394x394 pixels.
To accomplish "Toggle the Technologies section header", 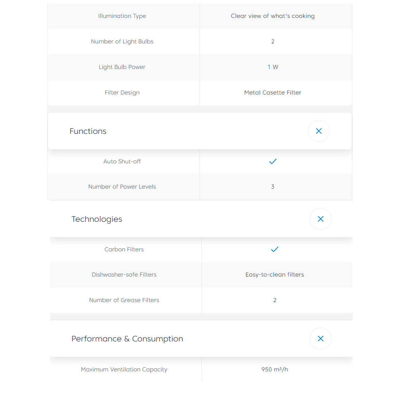I will pyautogui.click(x=97, y=219).
